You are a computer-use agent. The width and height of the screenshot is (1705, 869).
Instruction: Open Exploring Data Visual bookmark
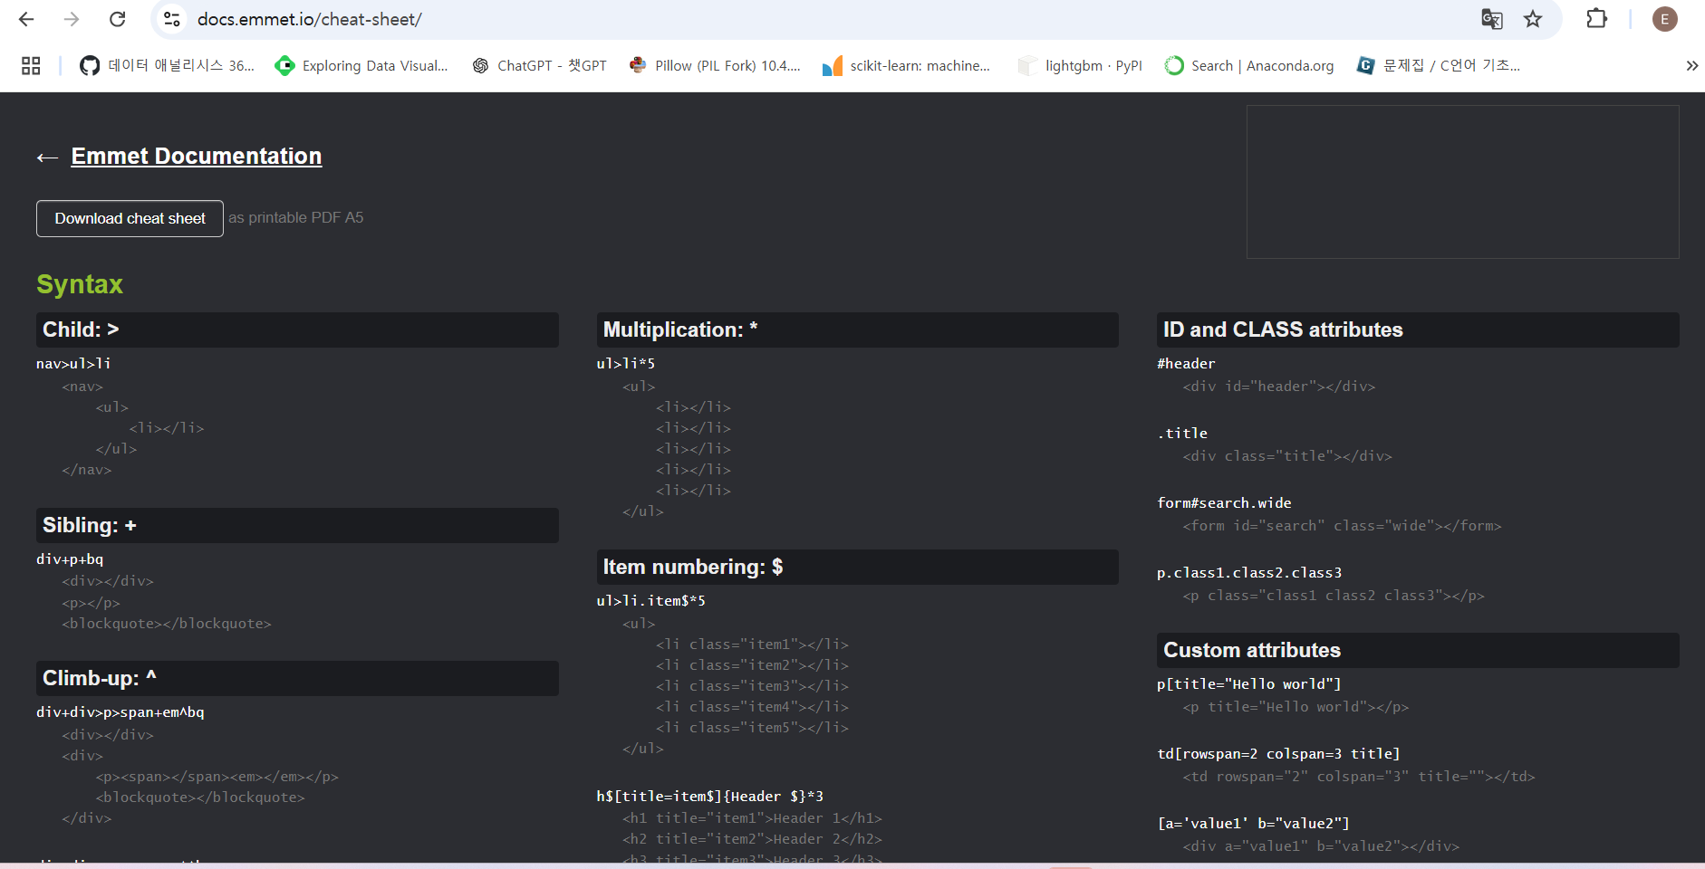[361, 65]
